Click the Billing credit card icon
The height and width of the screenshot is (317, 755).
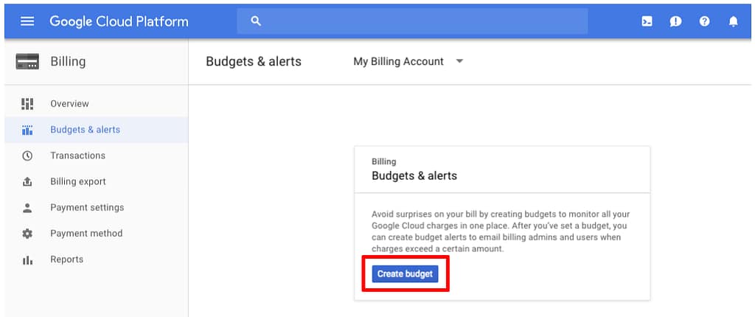coord(27,62)
